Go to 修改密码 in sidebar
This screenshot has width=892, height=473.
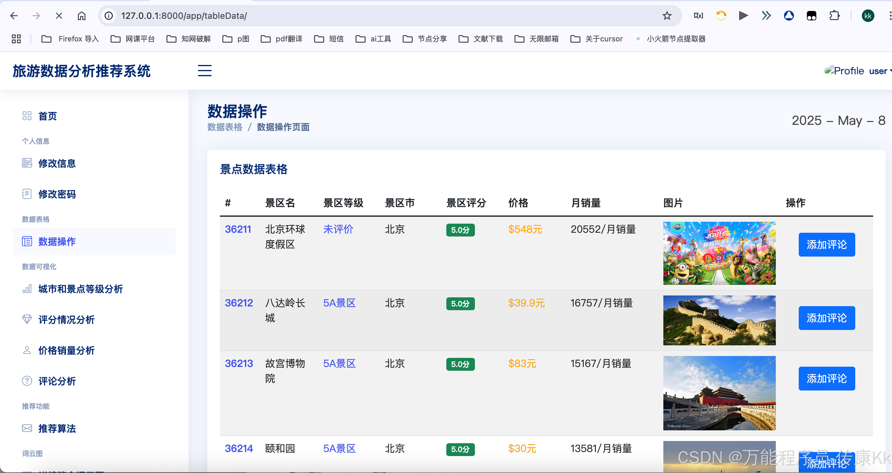[x=57, y=194]
